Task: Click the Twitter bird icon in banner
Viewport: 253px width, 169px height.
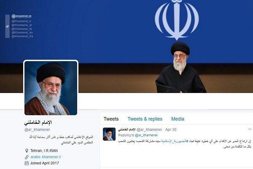Action: (7, 27)
